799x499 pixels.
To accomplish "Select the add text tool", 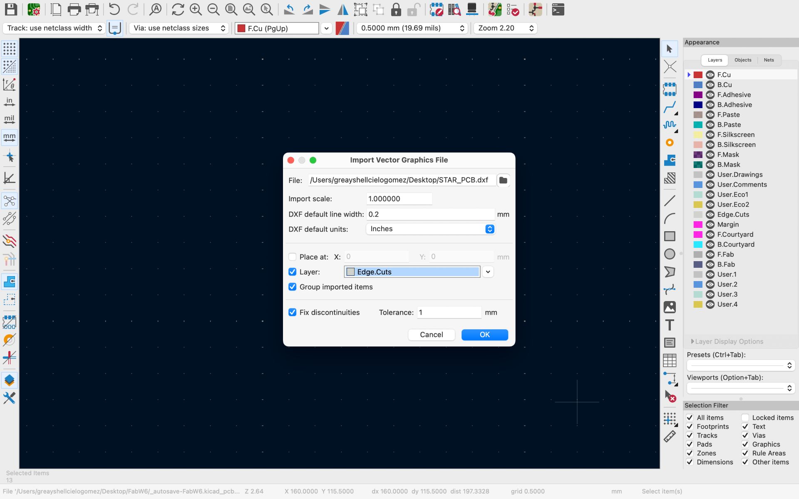I will click(x=670, y=325).
